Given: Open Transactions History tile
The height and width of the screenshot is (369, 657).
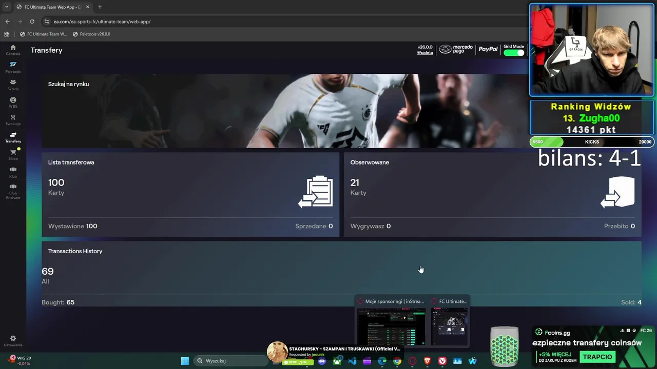Looking at the screenshot, I should coord(341,274).
